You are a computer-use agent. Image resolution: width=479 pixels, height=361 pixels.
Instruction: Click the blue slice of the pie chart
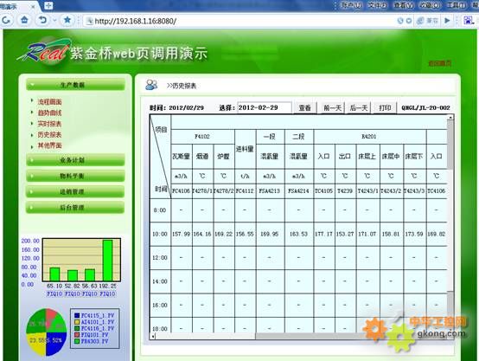click(x=56, y=345)
